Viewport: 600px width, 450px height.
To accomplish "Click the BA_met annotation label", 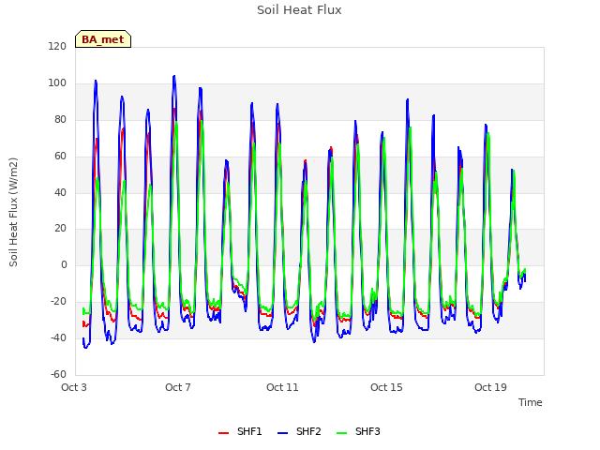I will 103,39.
